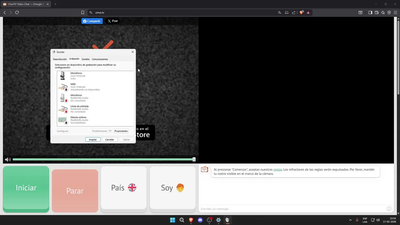Viewport: 400px width, 225px height.
Task: Switch to the Grabación tab
Action: point(74,59)
